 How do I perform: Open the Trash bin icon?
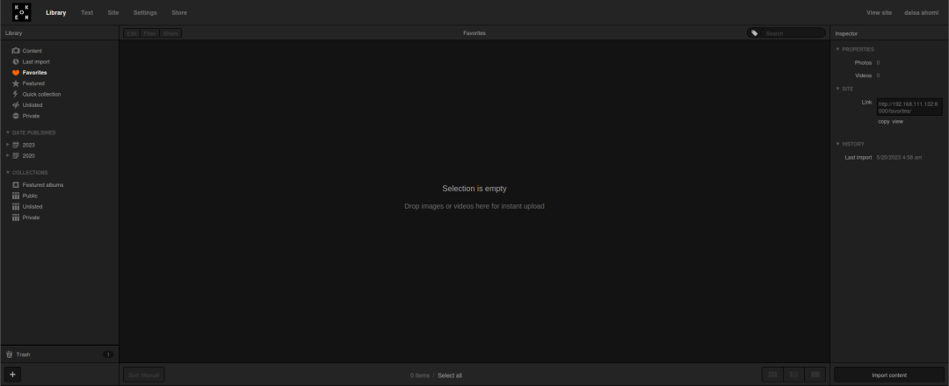(x=9, y=354)
